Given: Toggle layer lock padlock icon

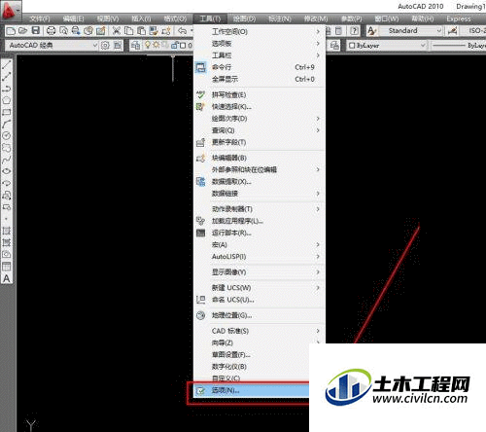Looking at the screenshot, I should point(174,45).
